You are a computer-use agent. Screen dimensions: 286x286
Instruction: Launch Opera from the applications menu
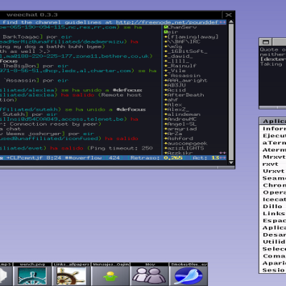pos(273,192)
